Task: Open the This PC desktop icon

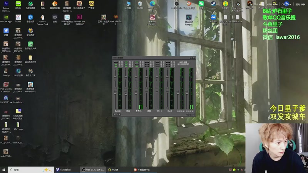Action: (x=128, y=5)
